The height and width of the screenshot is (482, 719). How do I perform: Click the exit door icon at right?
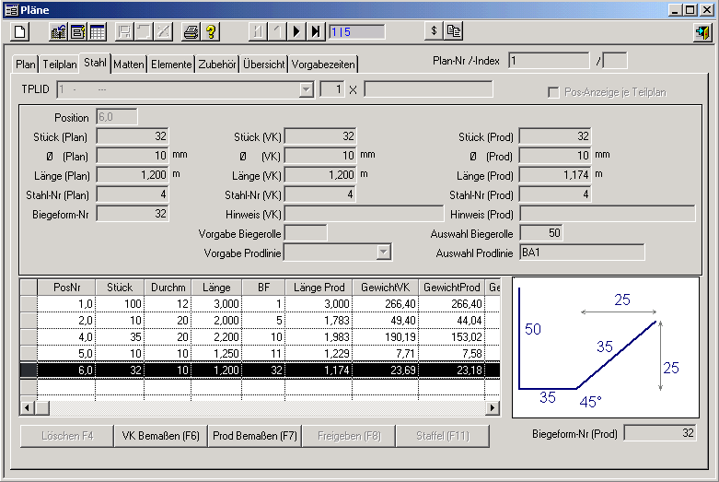(x=702, y=31)
